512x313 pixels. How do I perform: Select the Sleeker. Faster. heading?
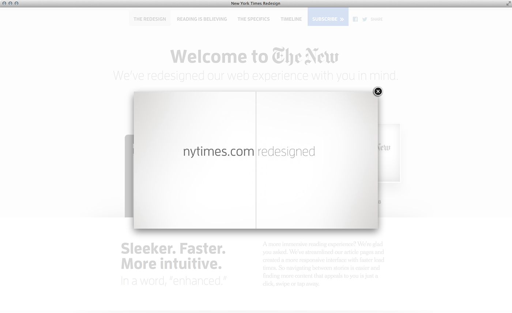click(x=173, y=248)
